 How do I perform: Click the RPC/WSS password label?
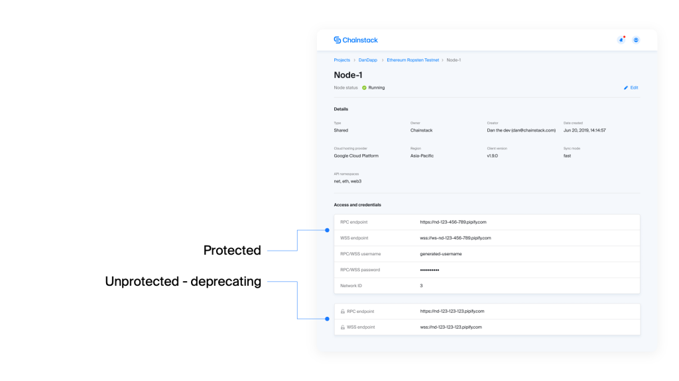(360, 270)
